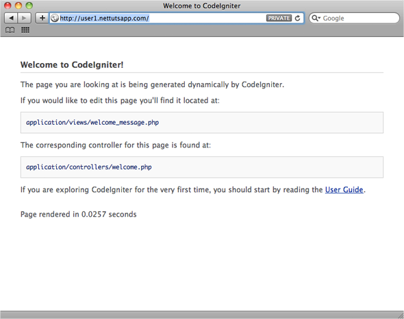The image size is (404, 319).
Task: Click the globe site icon in address bar
Action: click(x=54, y=18)
